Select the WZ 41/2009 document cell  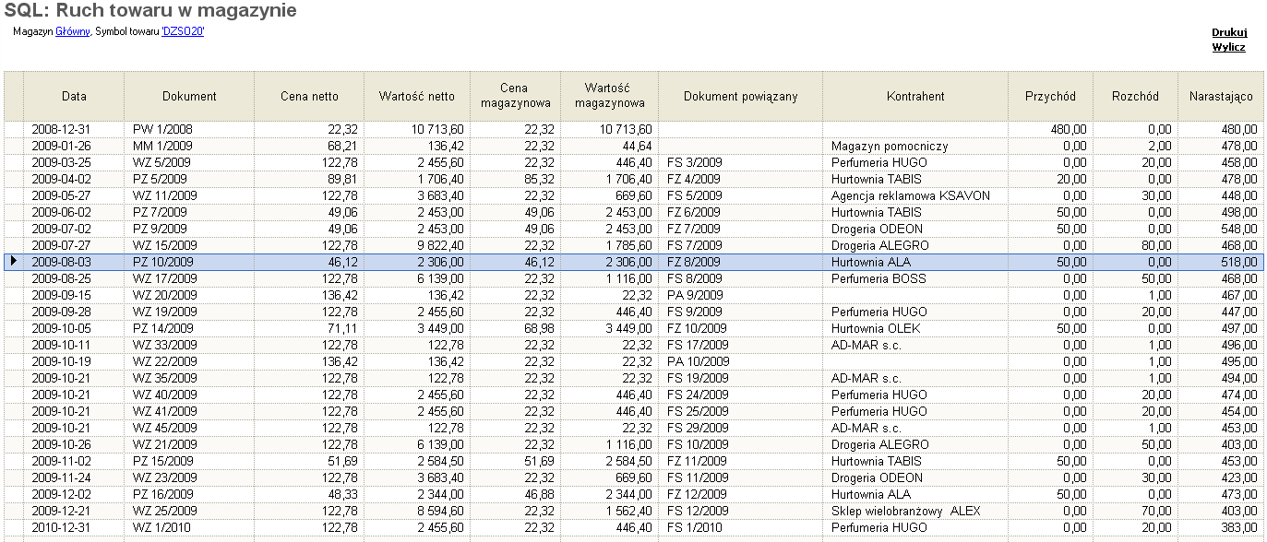[189, 411]
